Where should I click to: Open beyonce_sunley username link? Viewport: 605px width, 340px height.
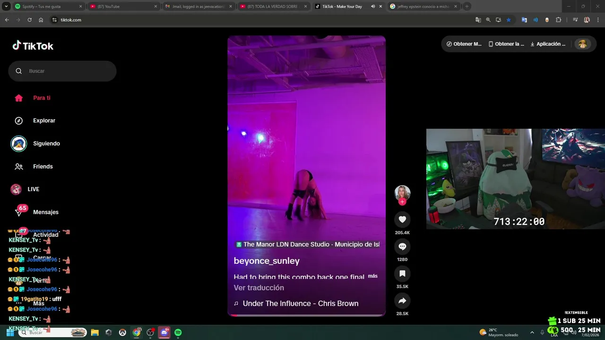[x=267, y=261]
